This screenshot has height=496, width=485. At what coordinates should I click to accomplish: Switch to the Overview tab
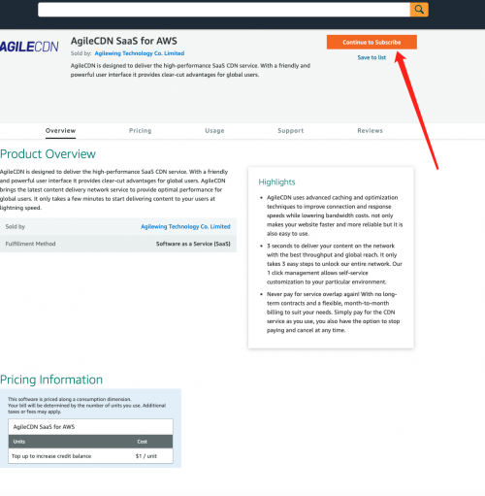coord(60,131)
